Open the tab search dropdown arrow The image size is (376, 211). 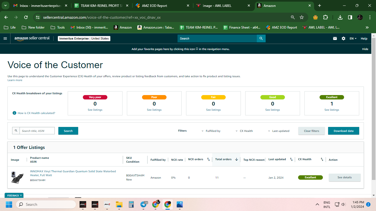pos(6,5)
